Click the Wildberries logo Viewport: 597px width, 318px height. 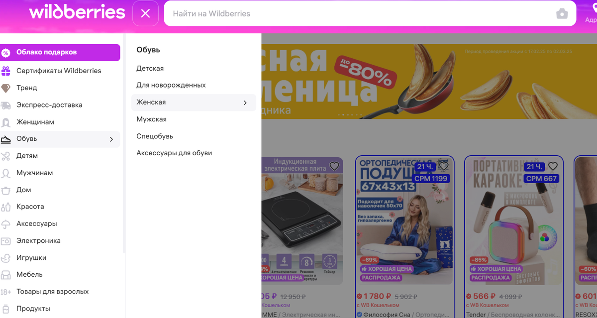(77, 13)
